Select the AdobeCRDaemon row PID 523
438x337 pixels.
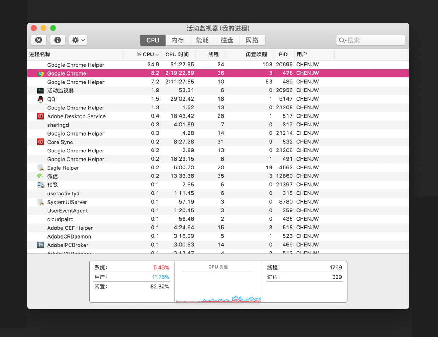click(218, 236)
